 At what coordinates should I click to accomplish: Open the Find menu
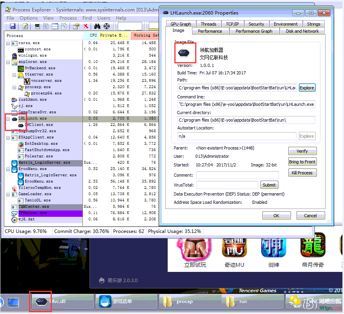click(87, 18)
